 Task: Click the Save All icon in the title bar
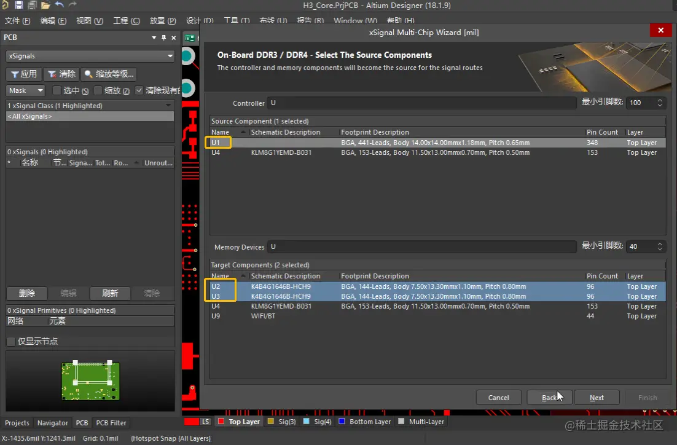coord(32,5)
